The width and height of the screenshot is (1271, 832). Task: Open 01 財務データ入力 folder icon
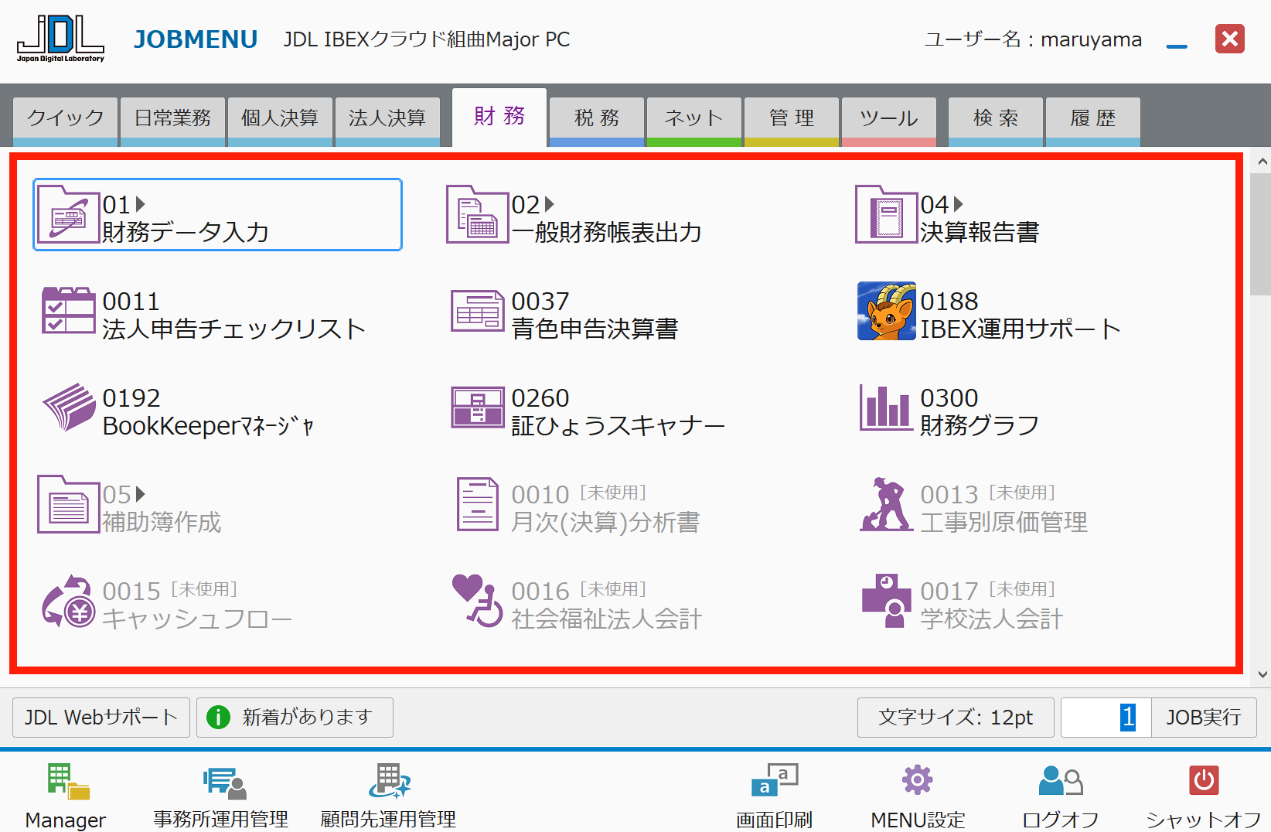pyautogui.click(x=69, y=214)
